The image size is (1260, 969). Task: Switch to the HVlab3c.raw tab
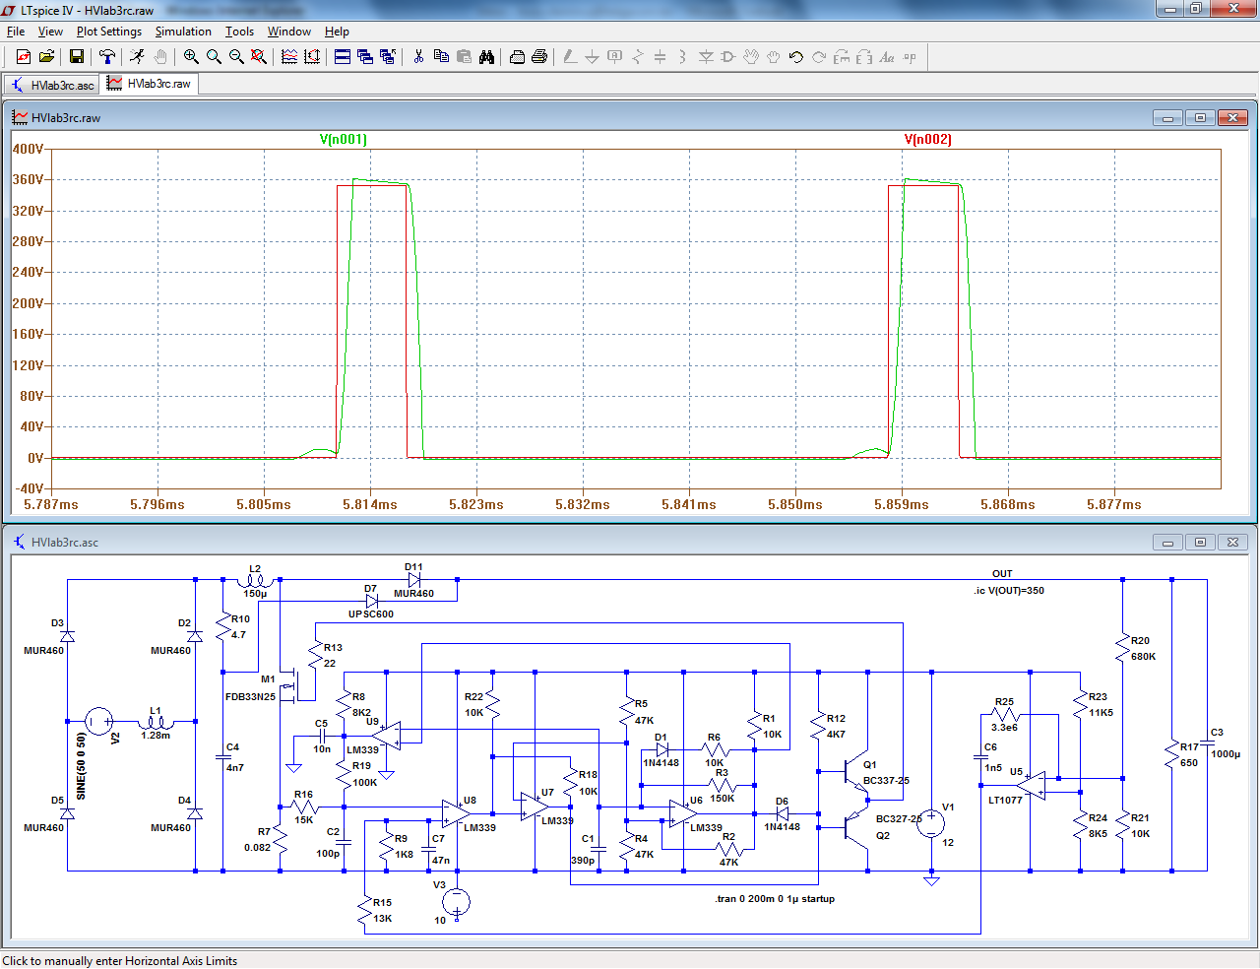150,84
